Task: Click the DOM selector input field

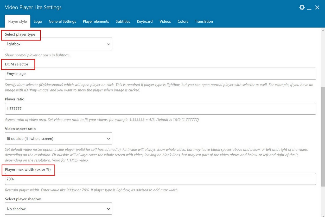Action: (x=160, y=74)
